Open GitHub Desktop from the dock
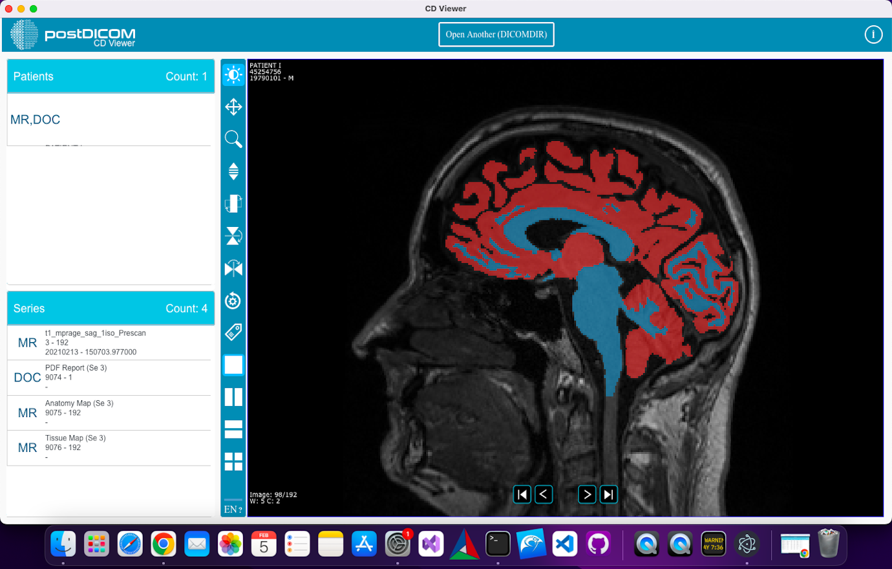This screenshot has width=892, height=569. point(598,544)
